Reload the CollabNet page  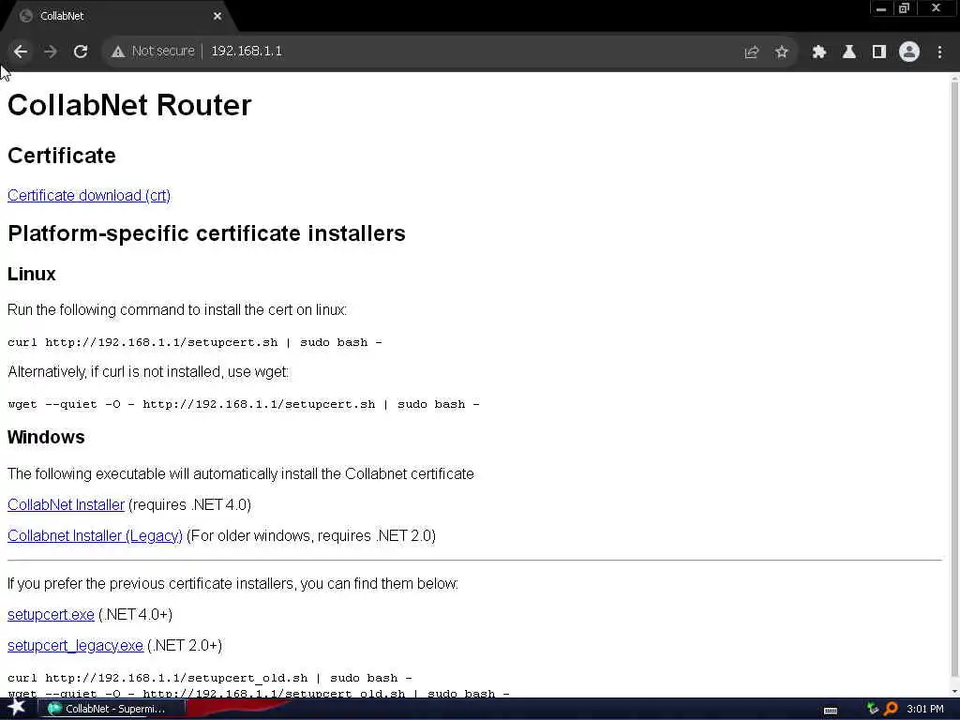[81, 52]
